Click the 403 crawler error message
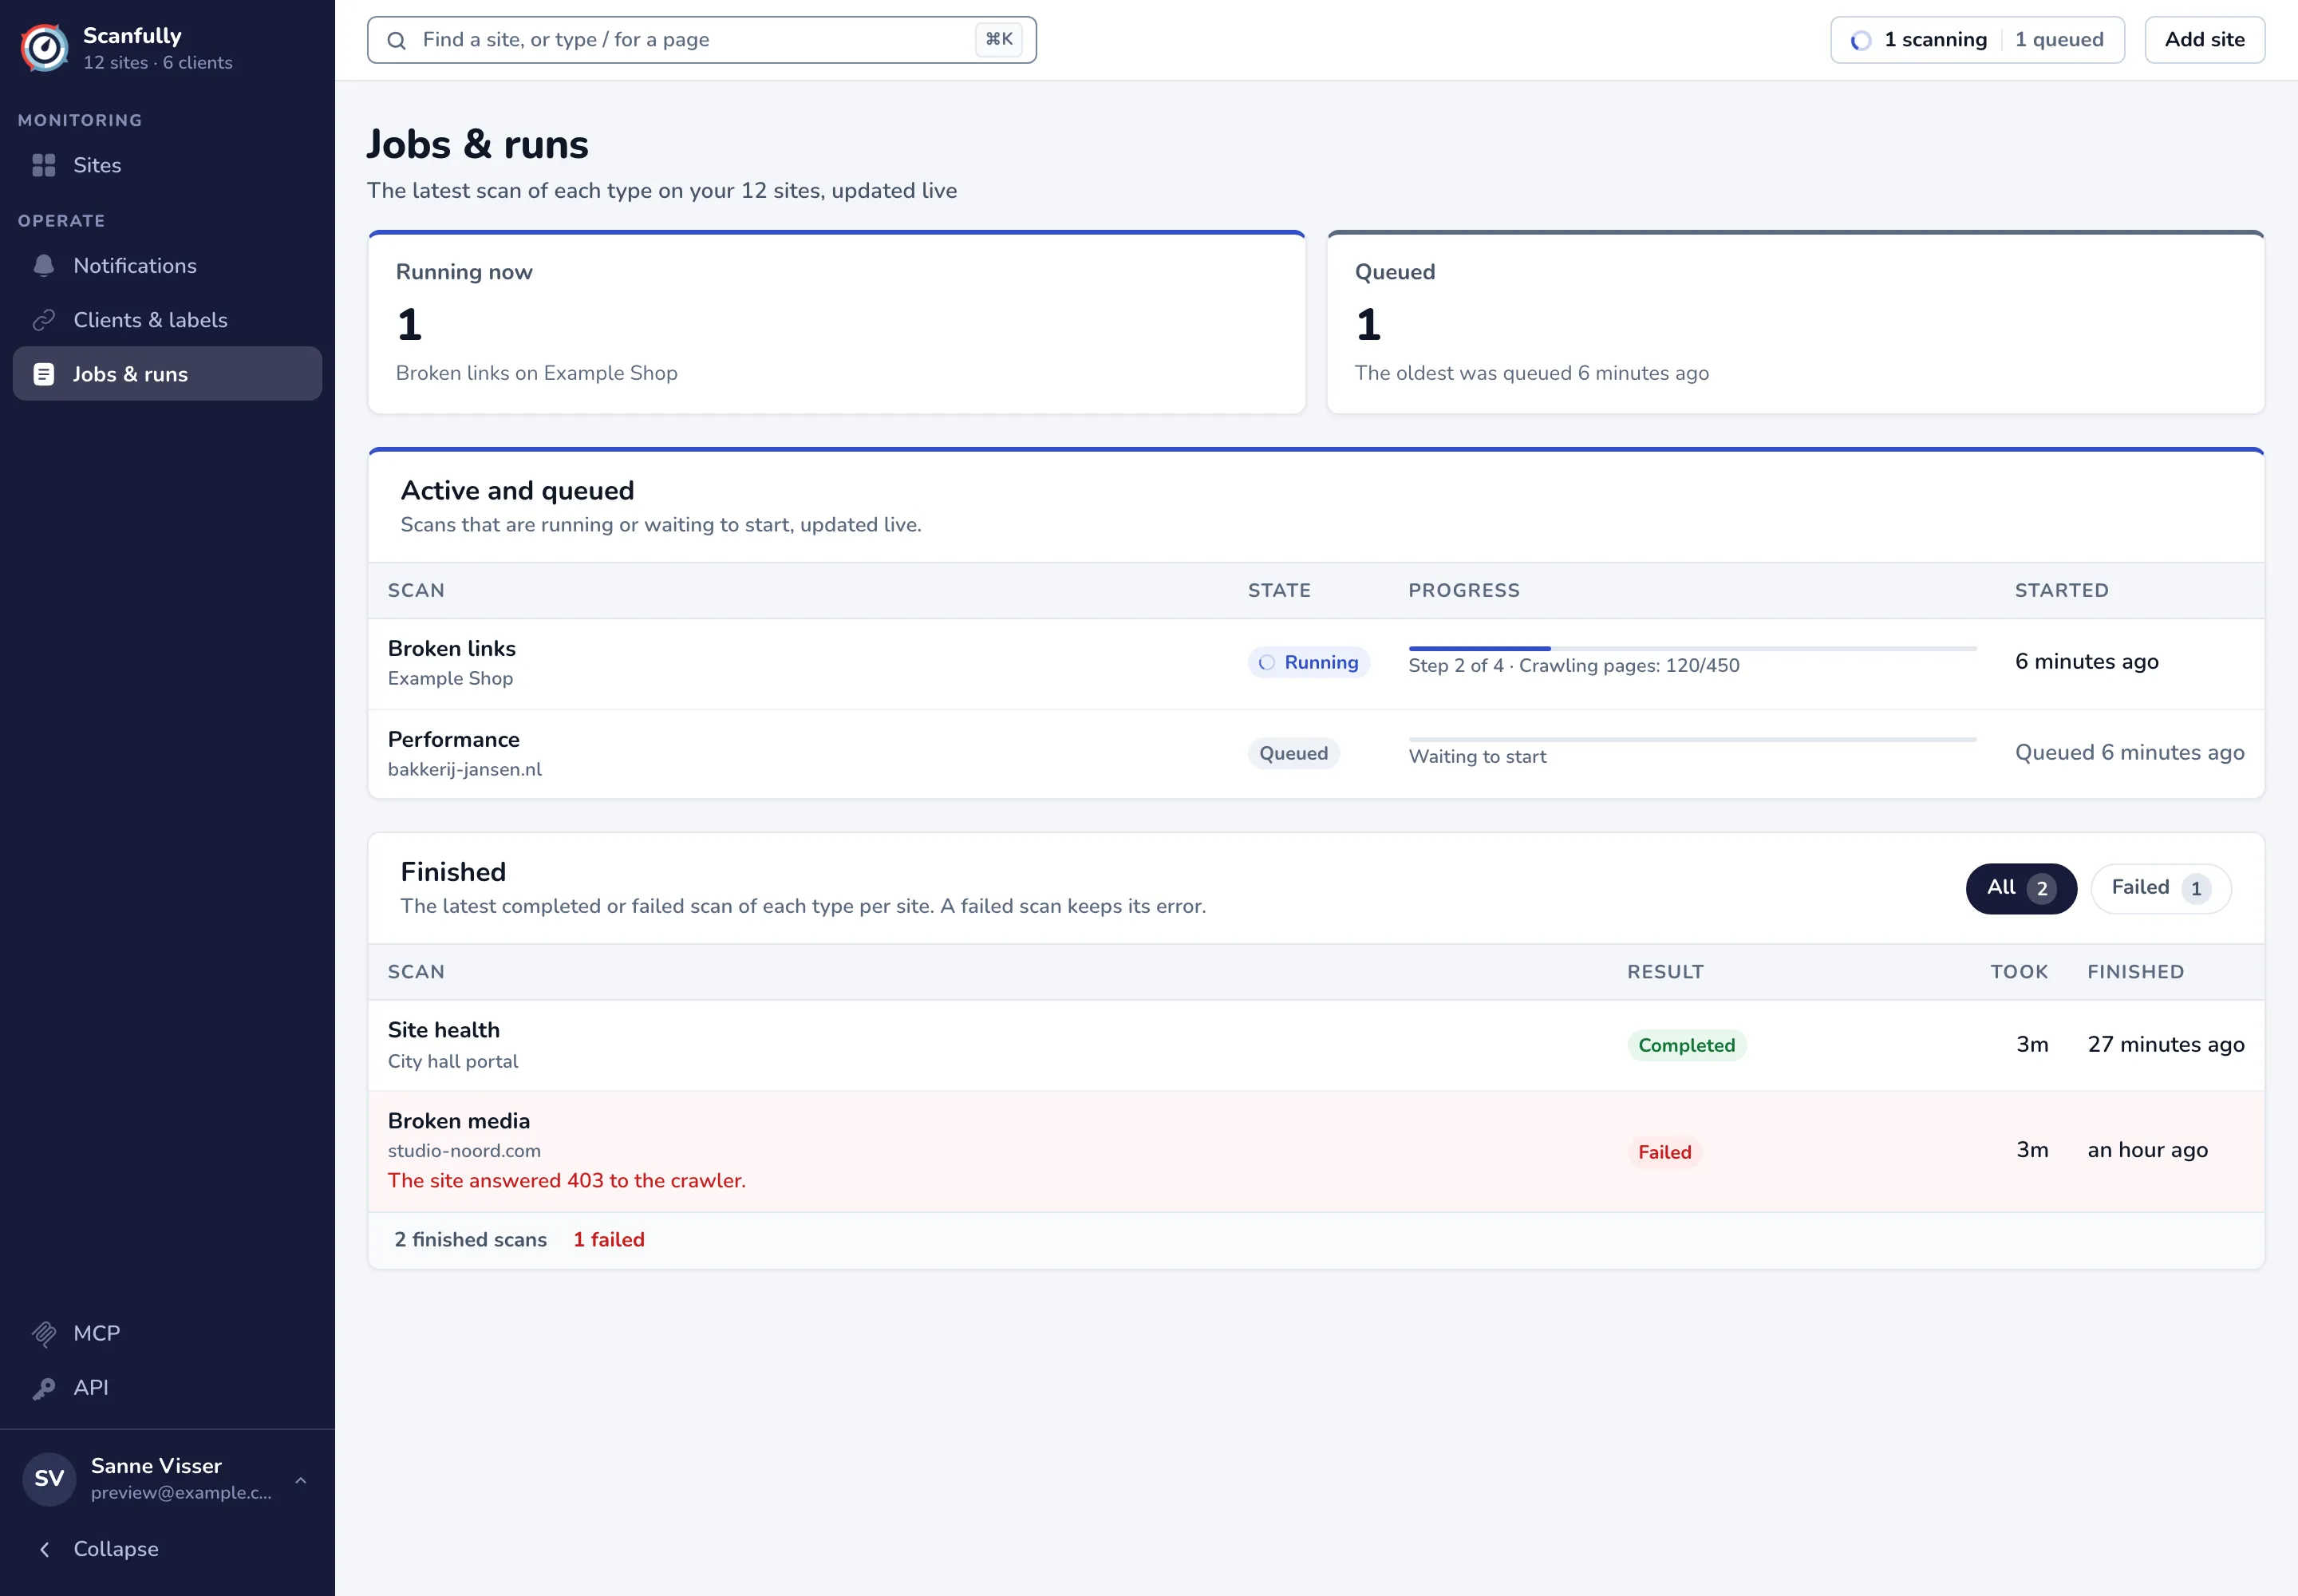Screen dimensions: 2298x1596 [567, 1181]
